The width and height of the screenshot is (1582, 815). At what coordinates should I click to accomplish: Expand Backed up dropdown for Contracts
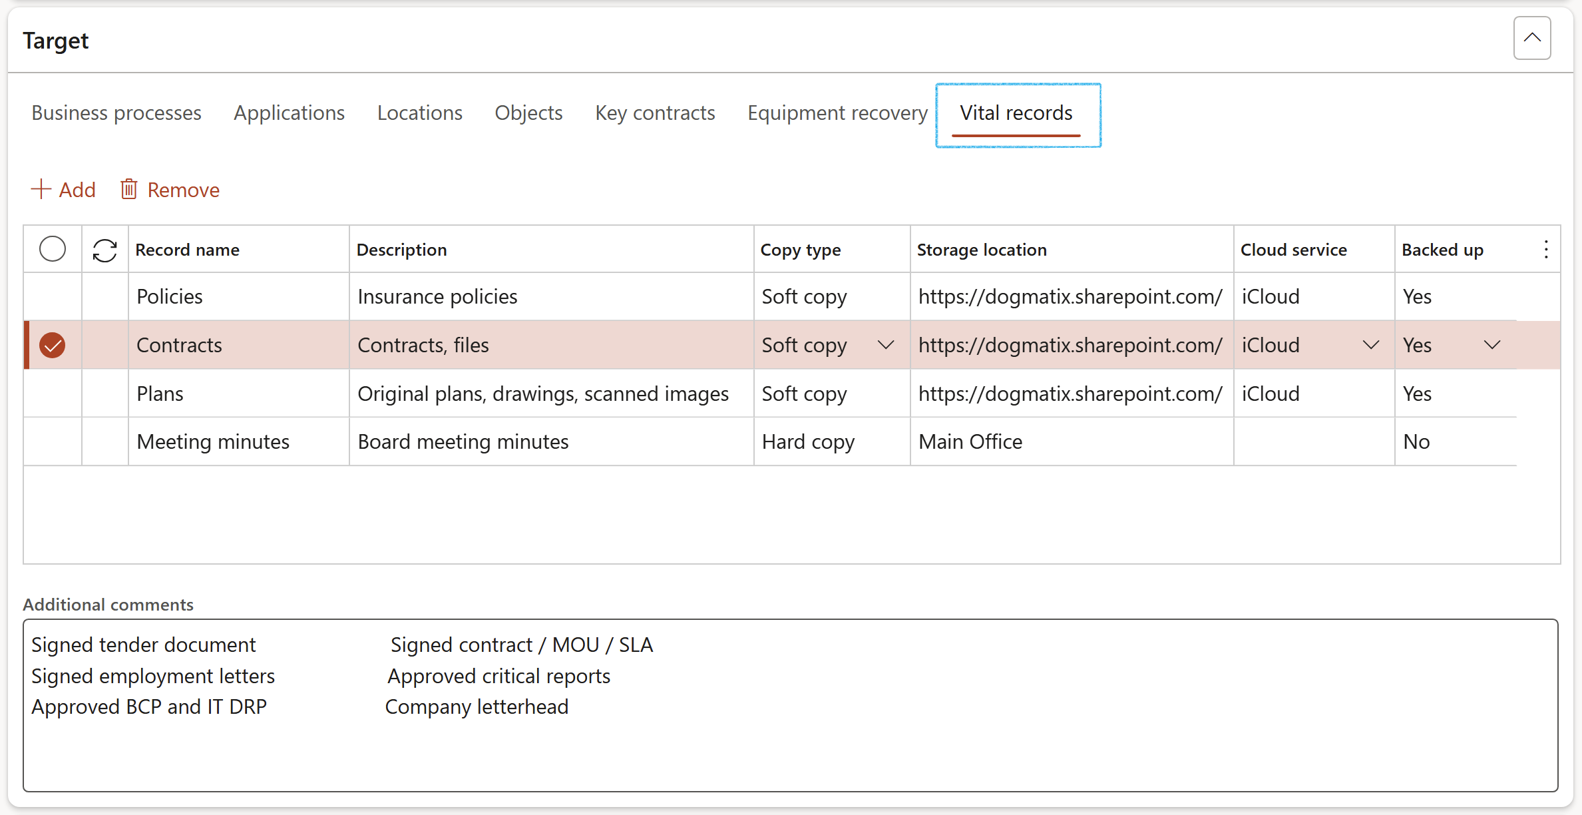pyautogui.click(x=1492, y=346)
